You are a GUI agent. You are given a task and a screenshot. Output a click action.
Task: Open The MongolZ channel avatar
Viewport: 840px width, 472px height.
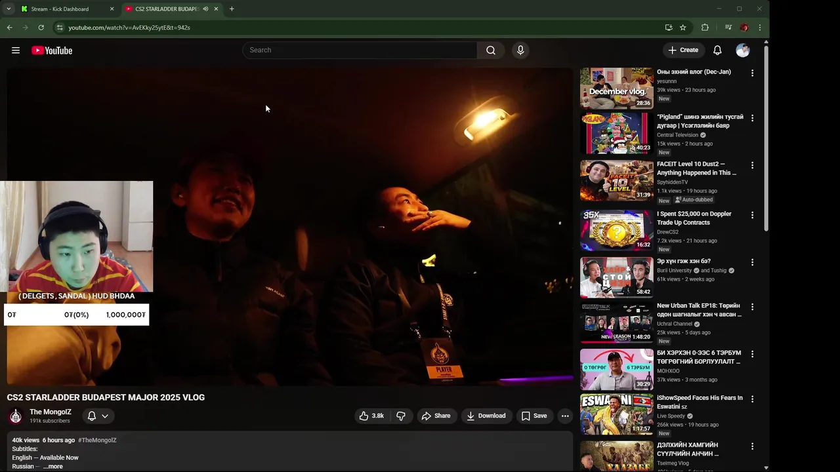click(16, 416)
